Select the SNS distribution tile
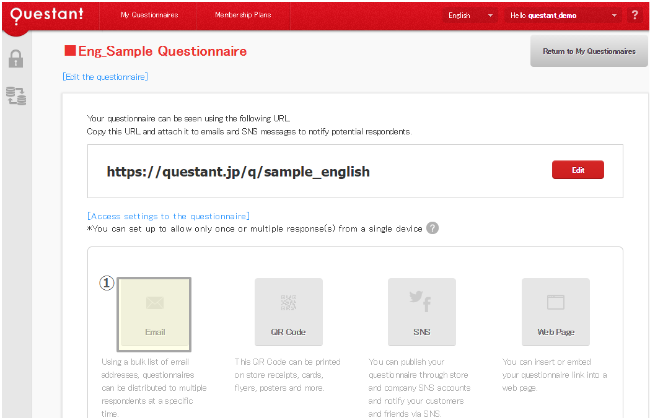650x418 pixels. click(x=422, y=312)
